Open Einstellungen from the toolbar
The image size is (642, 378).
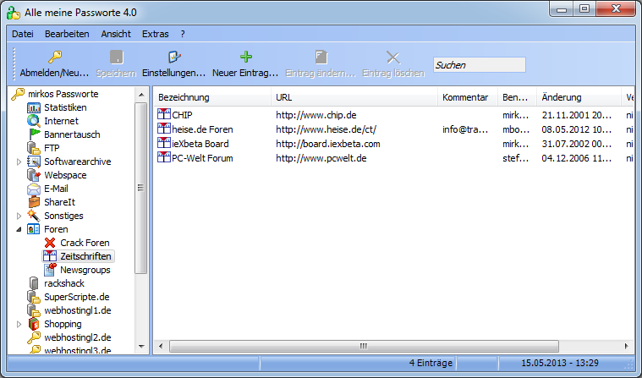(x=174, y=58)
